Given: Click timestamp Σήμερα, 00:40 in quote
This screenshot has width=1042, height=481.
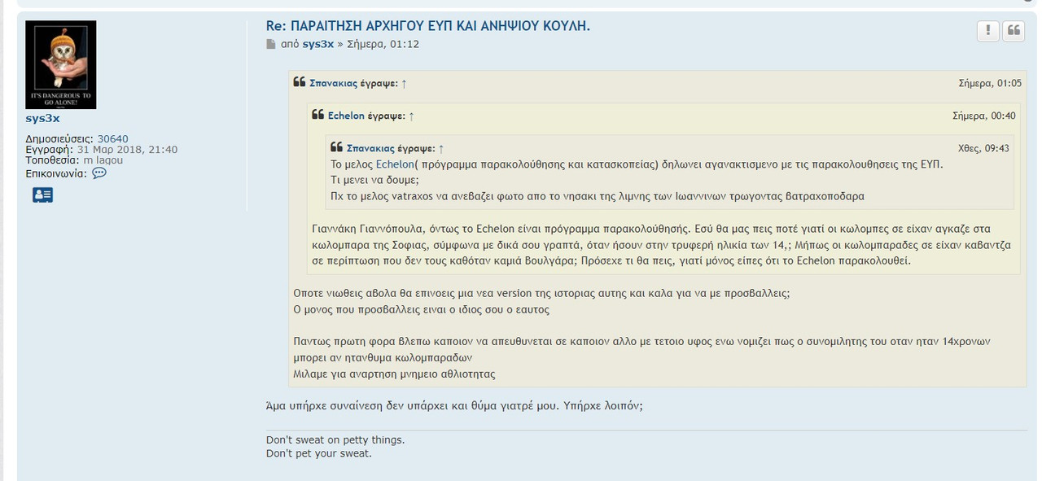Looking at the screenshot, I should (x=984, y=116).
